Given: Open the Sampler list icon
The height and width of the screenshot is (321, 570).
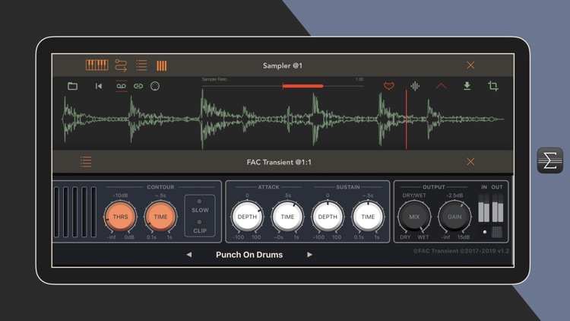Looking at the screenshot, I should pos(141,65).
